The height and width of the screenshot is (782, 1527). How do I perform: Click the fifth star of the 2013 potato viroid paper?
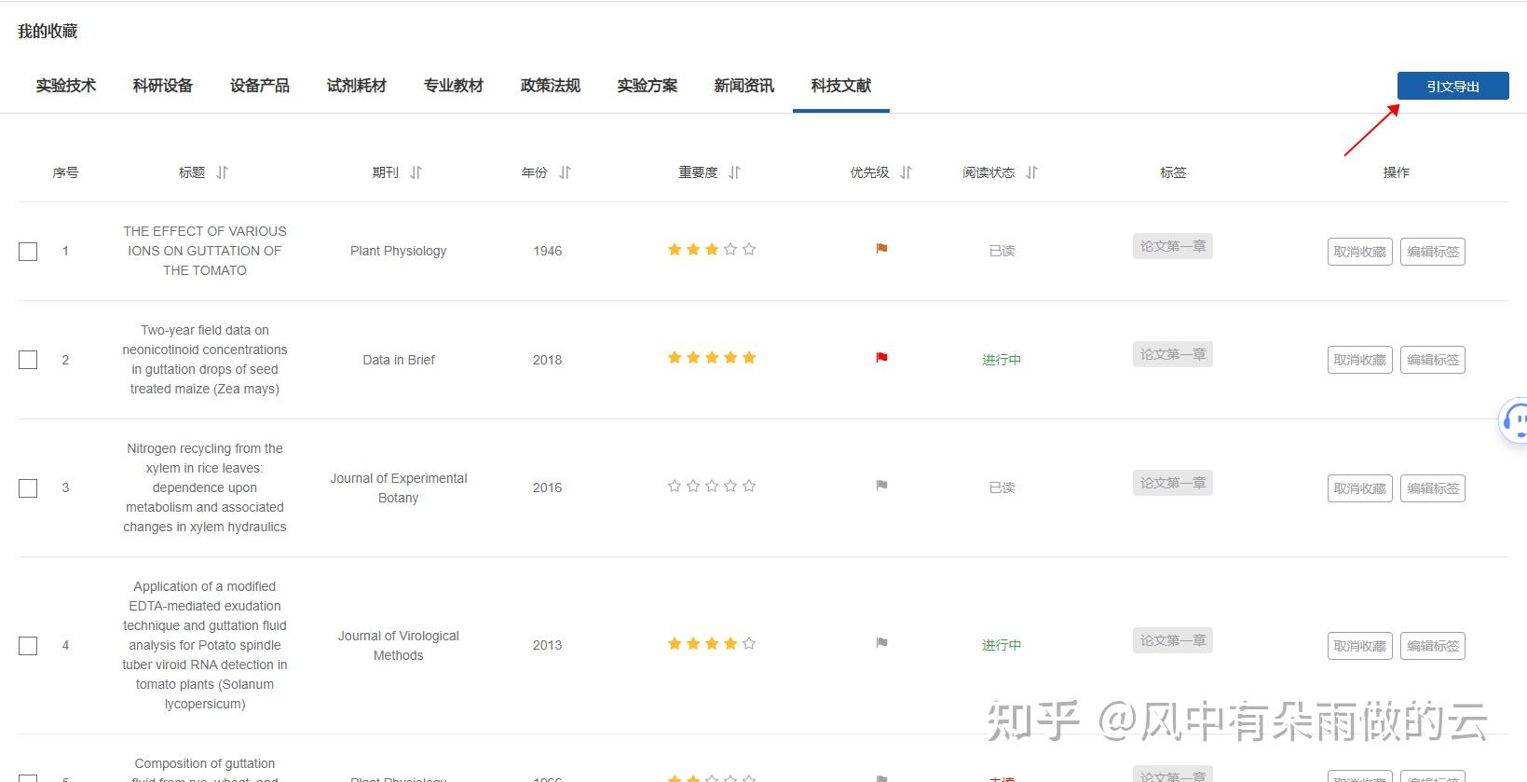click(749, 643)
